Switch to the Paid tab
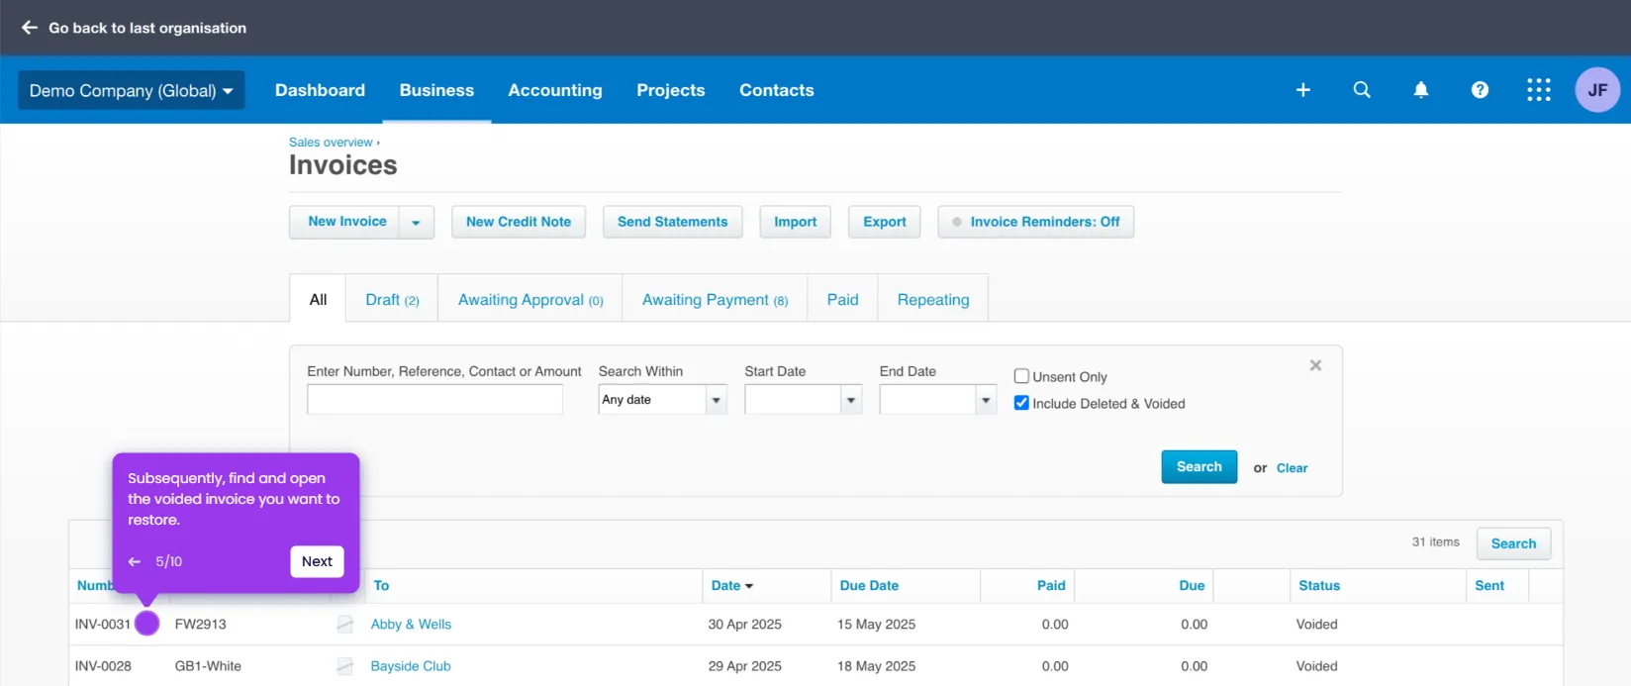This screenshot has height=686, width=1631. pos(843,299)
